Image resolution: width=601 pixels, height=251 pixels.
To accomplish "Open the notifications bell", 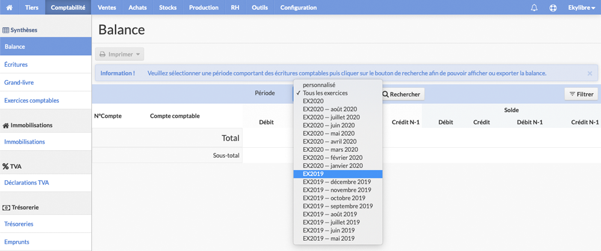I will tap(534, 8).
